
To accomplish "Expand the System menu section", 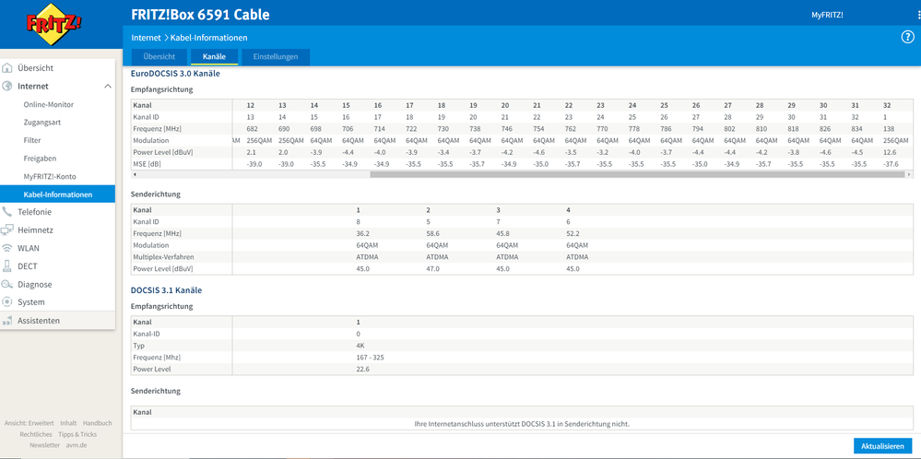I will (x=31, y=302).
